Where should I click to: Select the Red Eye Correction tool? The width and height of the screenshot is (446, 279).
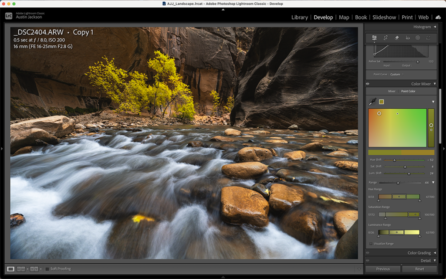pyautogui.click(x=408, y=38)
